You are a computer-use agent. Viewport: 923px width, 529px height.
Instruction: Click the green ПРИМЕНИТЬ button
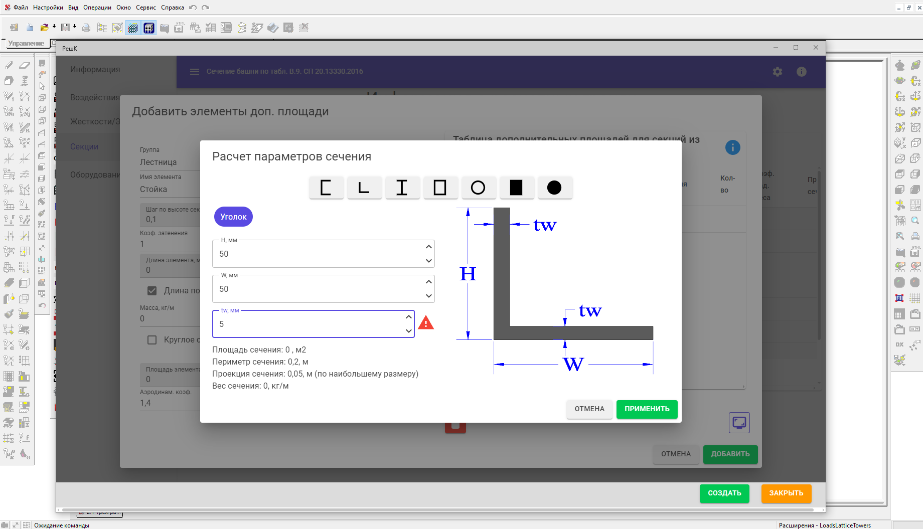(x=647, y=409)
